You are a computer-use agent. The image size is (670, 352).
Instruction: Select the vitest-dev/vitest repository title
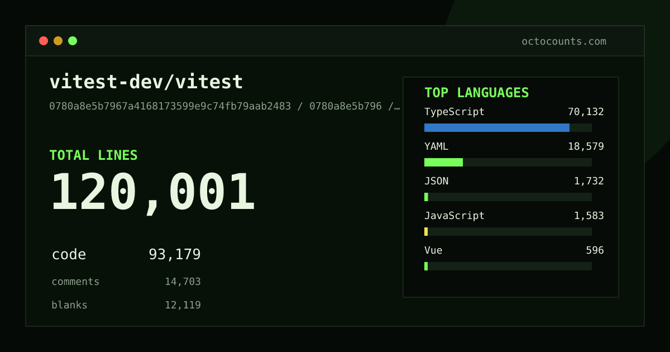click(146, 82)
